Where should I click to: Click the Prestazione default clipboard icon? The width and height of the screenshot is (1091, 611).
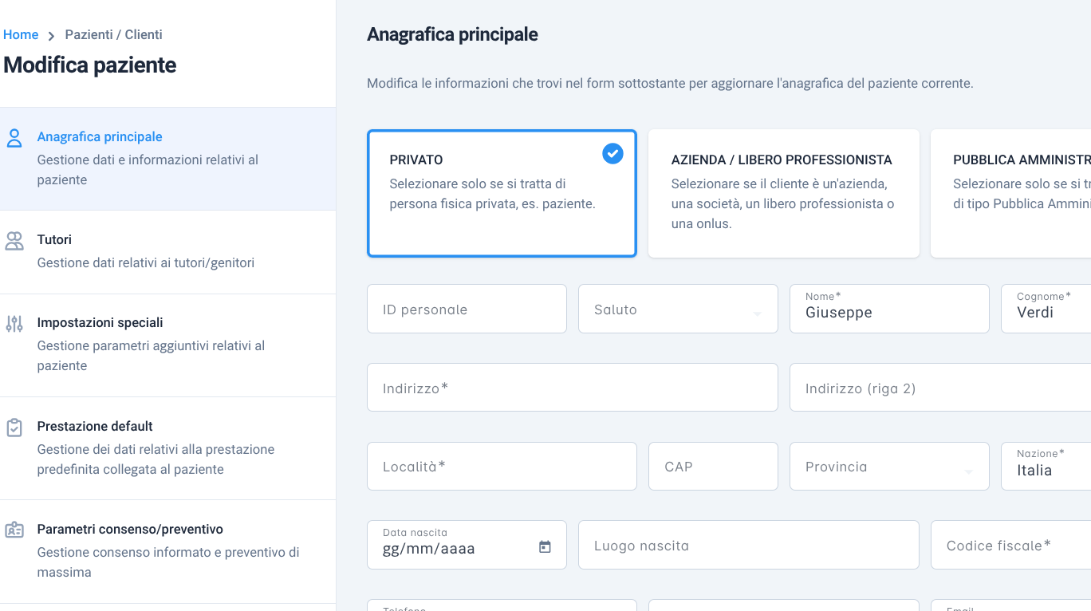coord(14,428)
